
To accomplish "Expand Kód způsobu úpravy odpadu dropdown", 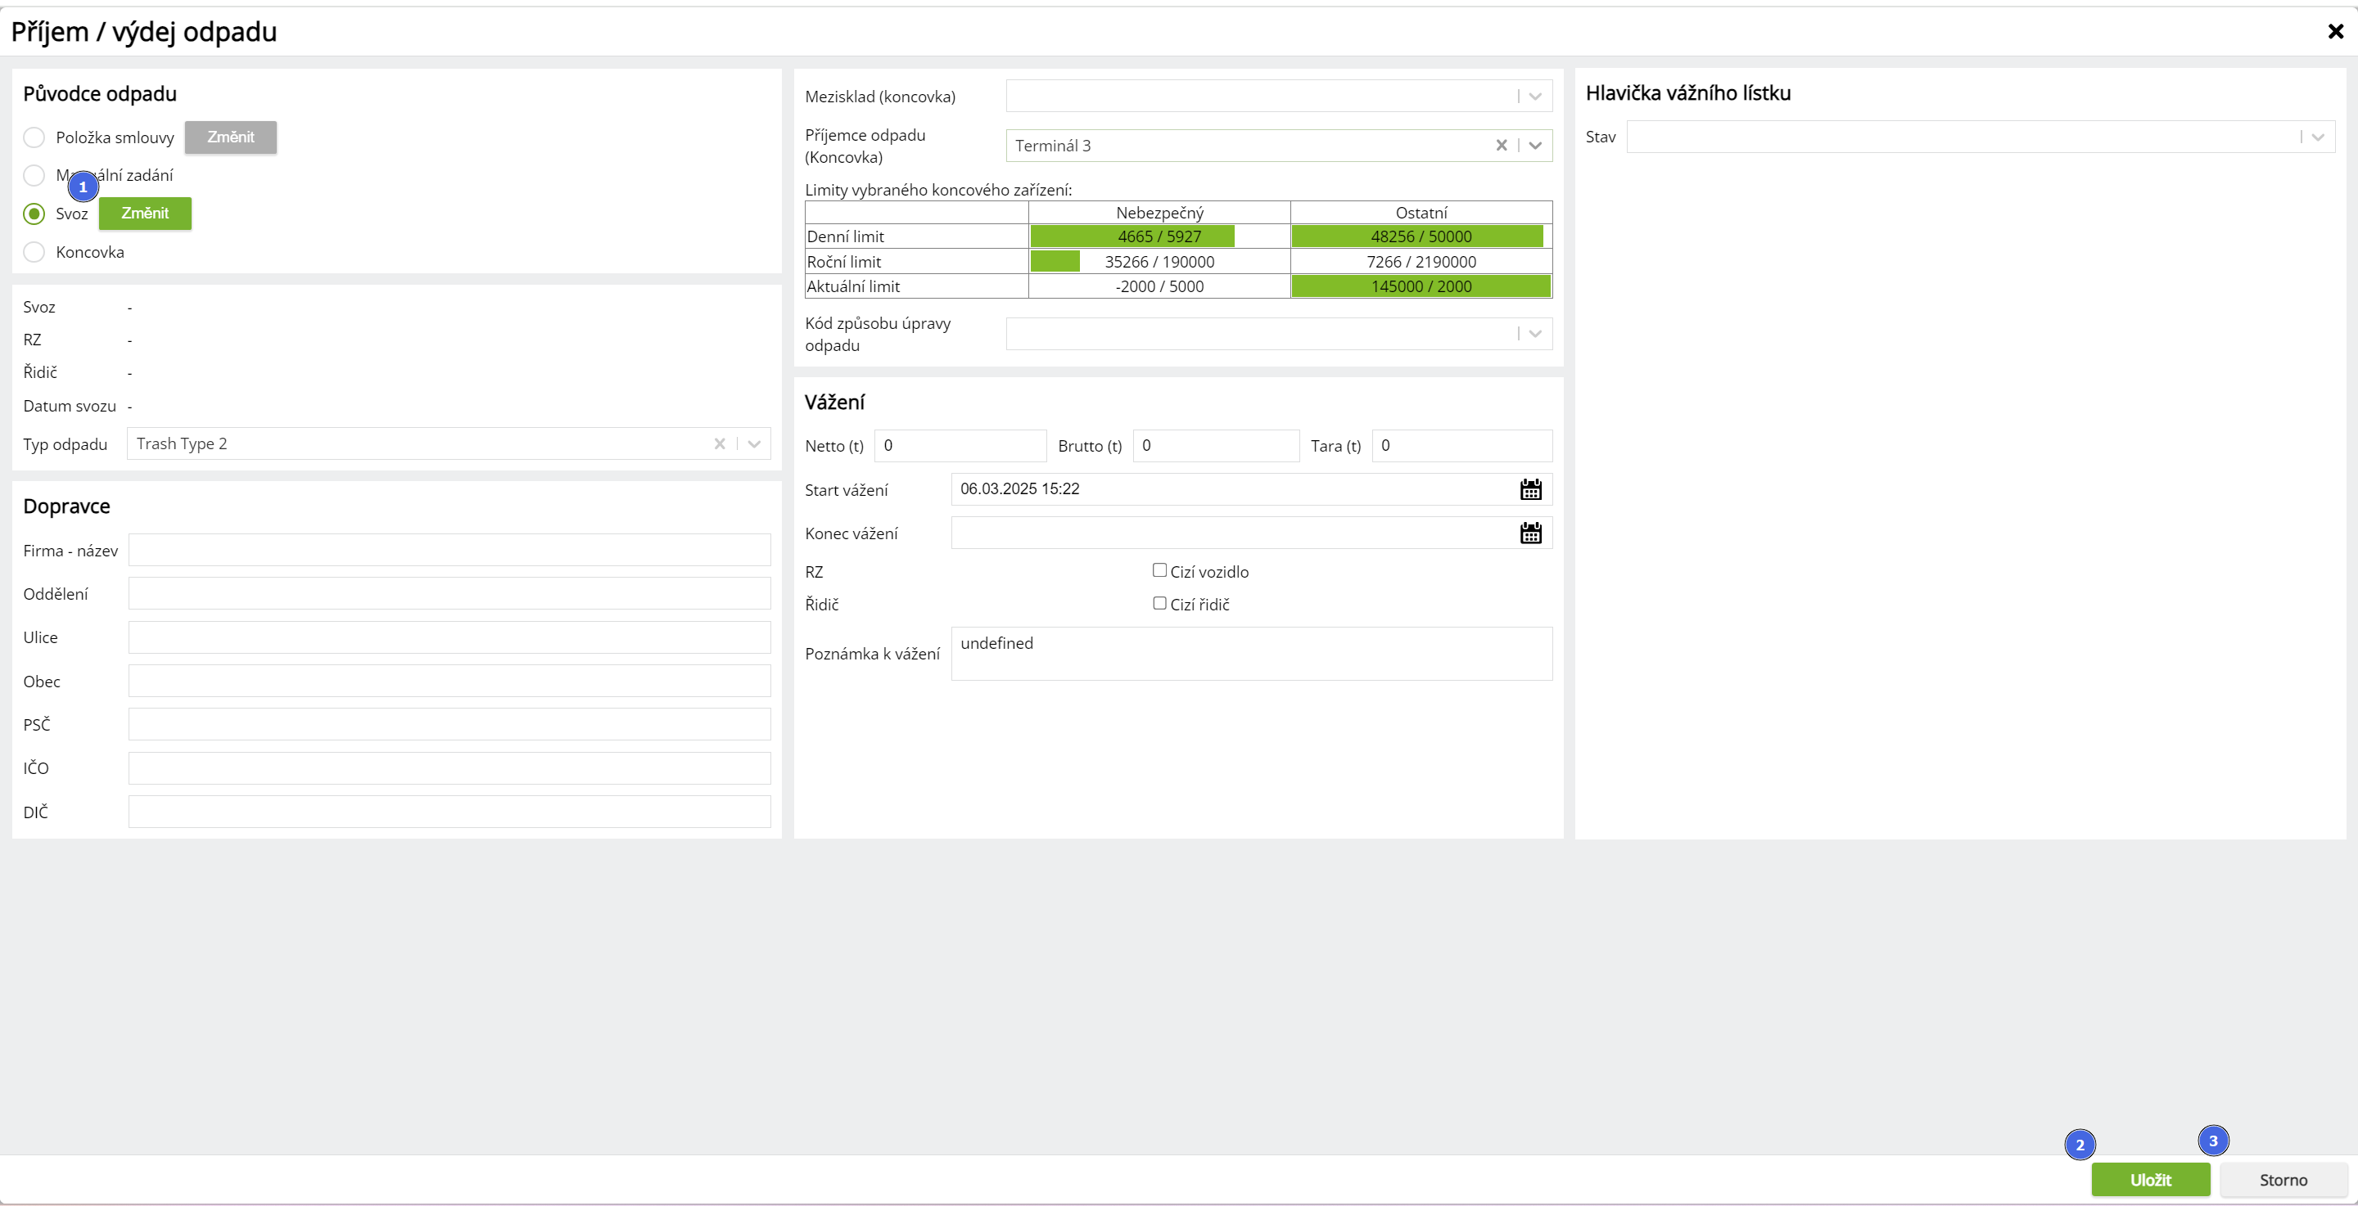I will point(1535,334).
